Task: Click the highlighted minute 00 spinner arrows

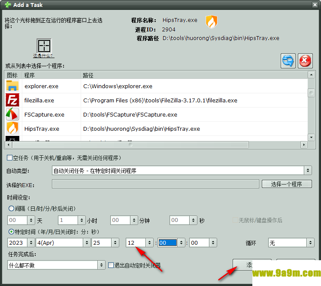Action: (x=181, y=243)
